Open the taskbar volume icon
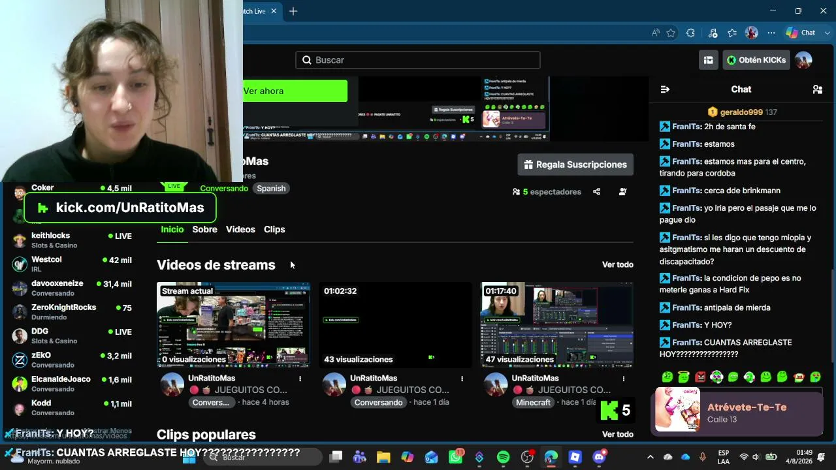The image size is (836, 470). click(756, 457)
